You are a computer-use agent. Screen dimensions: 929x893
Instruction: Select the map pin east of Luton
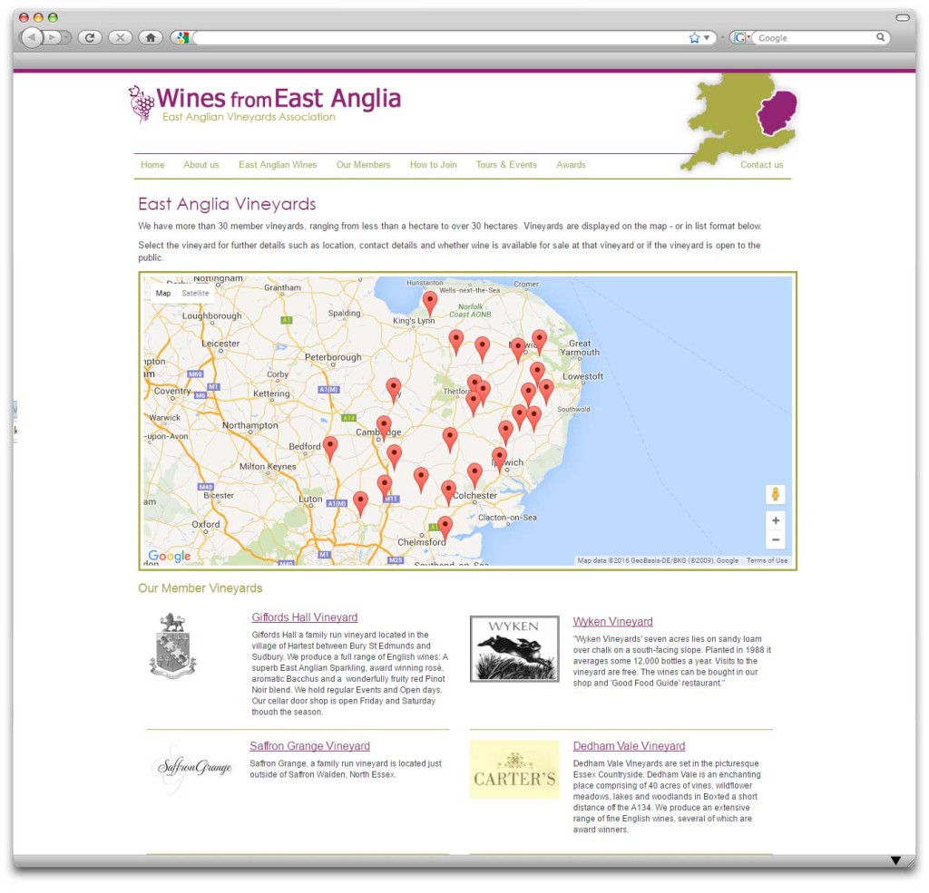(360, 503)
